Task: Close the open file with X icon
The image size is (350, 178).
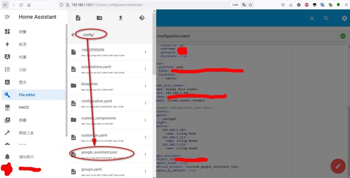Action: tap(312, 18)
